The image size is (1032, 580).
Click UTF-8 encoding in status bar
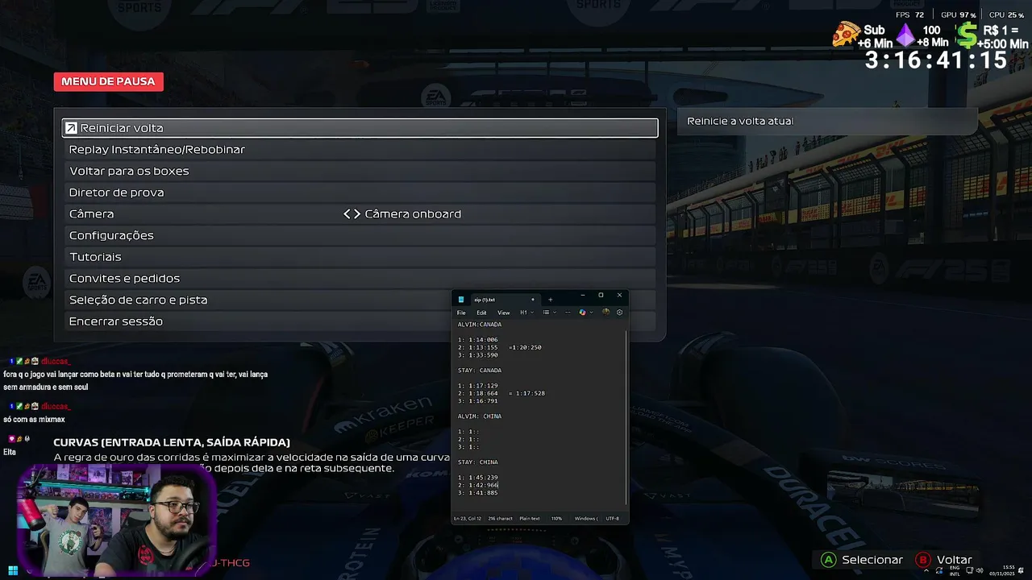tap(612, 518)
